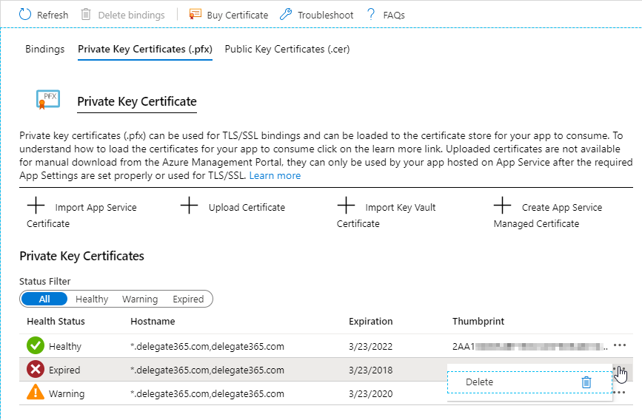Image resolution: width=642 pixels, height=420 pixels.
Task: Click the Buy Certificate icon
Action: (195, 15)
